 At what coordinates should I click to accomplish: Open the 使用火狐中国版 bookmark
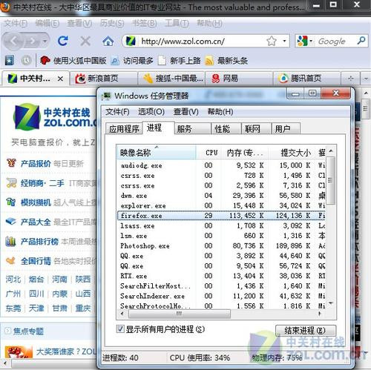point(73,61)
